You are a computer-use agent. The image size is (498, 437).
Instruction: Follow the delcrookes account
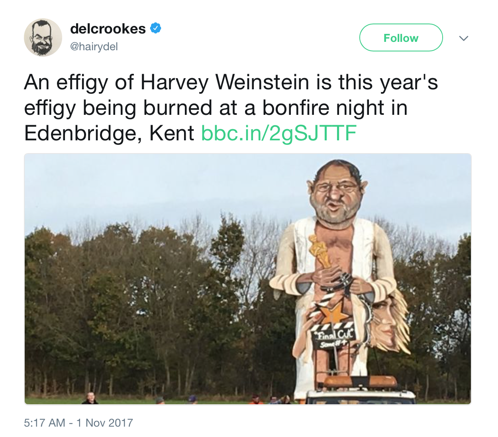(401, 38)
